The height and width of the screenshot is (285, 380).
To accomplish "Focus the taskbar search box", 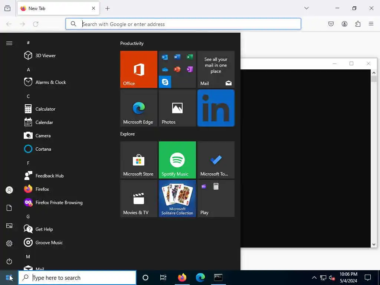I will pyautogui.click(x=77, y=278).
